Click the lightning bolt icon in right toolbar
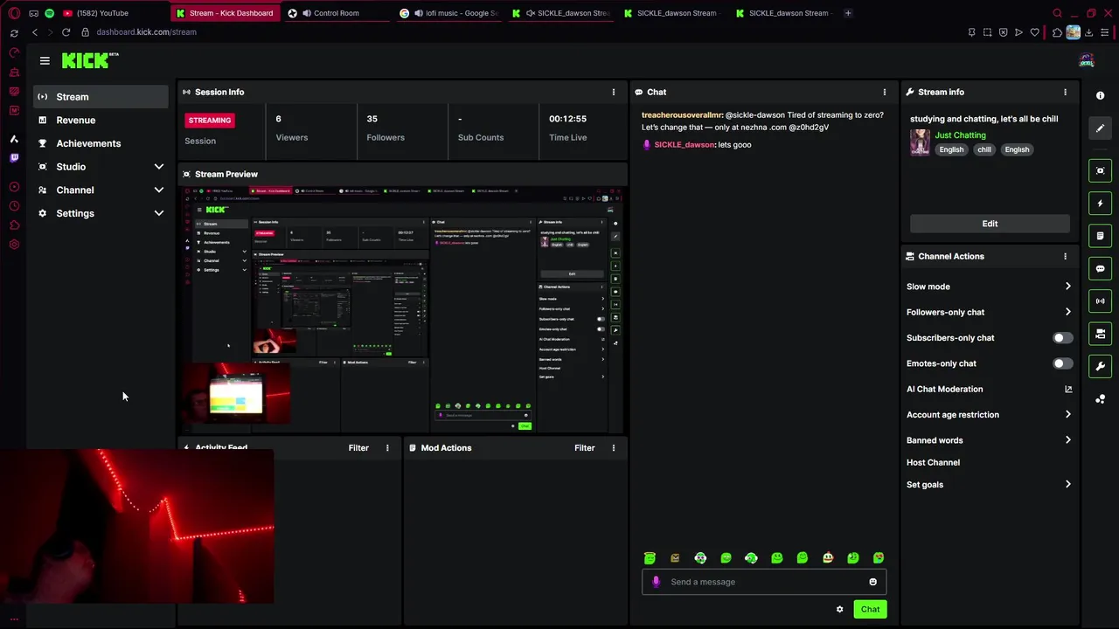1119x629 pixels. pos(1100,204)
